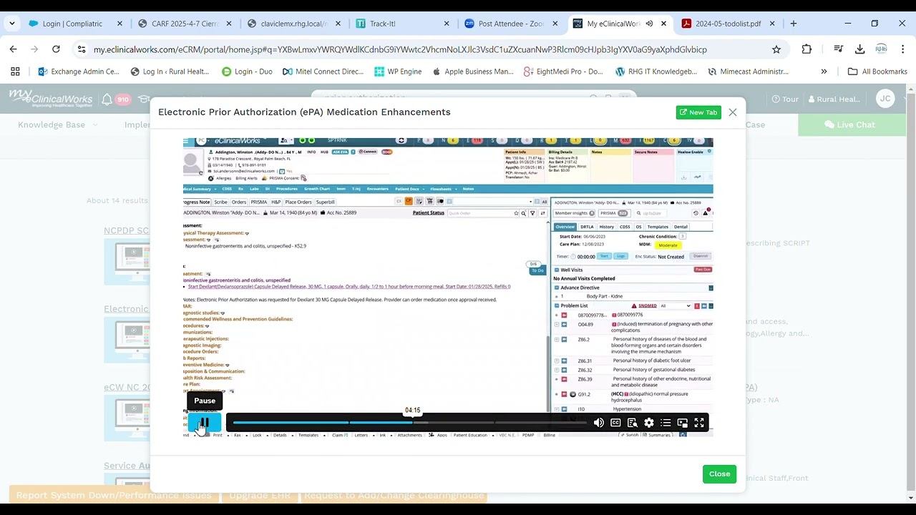Open the Mitel Connect Director bookmark
This screenshot has height=515, width=916.
(x=323, y=72)
